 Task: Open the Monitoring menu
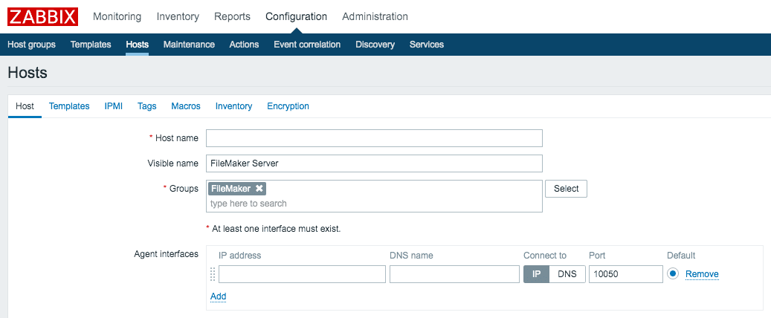(x=117, y=16)
